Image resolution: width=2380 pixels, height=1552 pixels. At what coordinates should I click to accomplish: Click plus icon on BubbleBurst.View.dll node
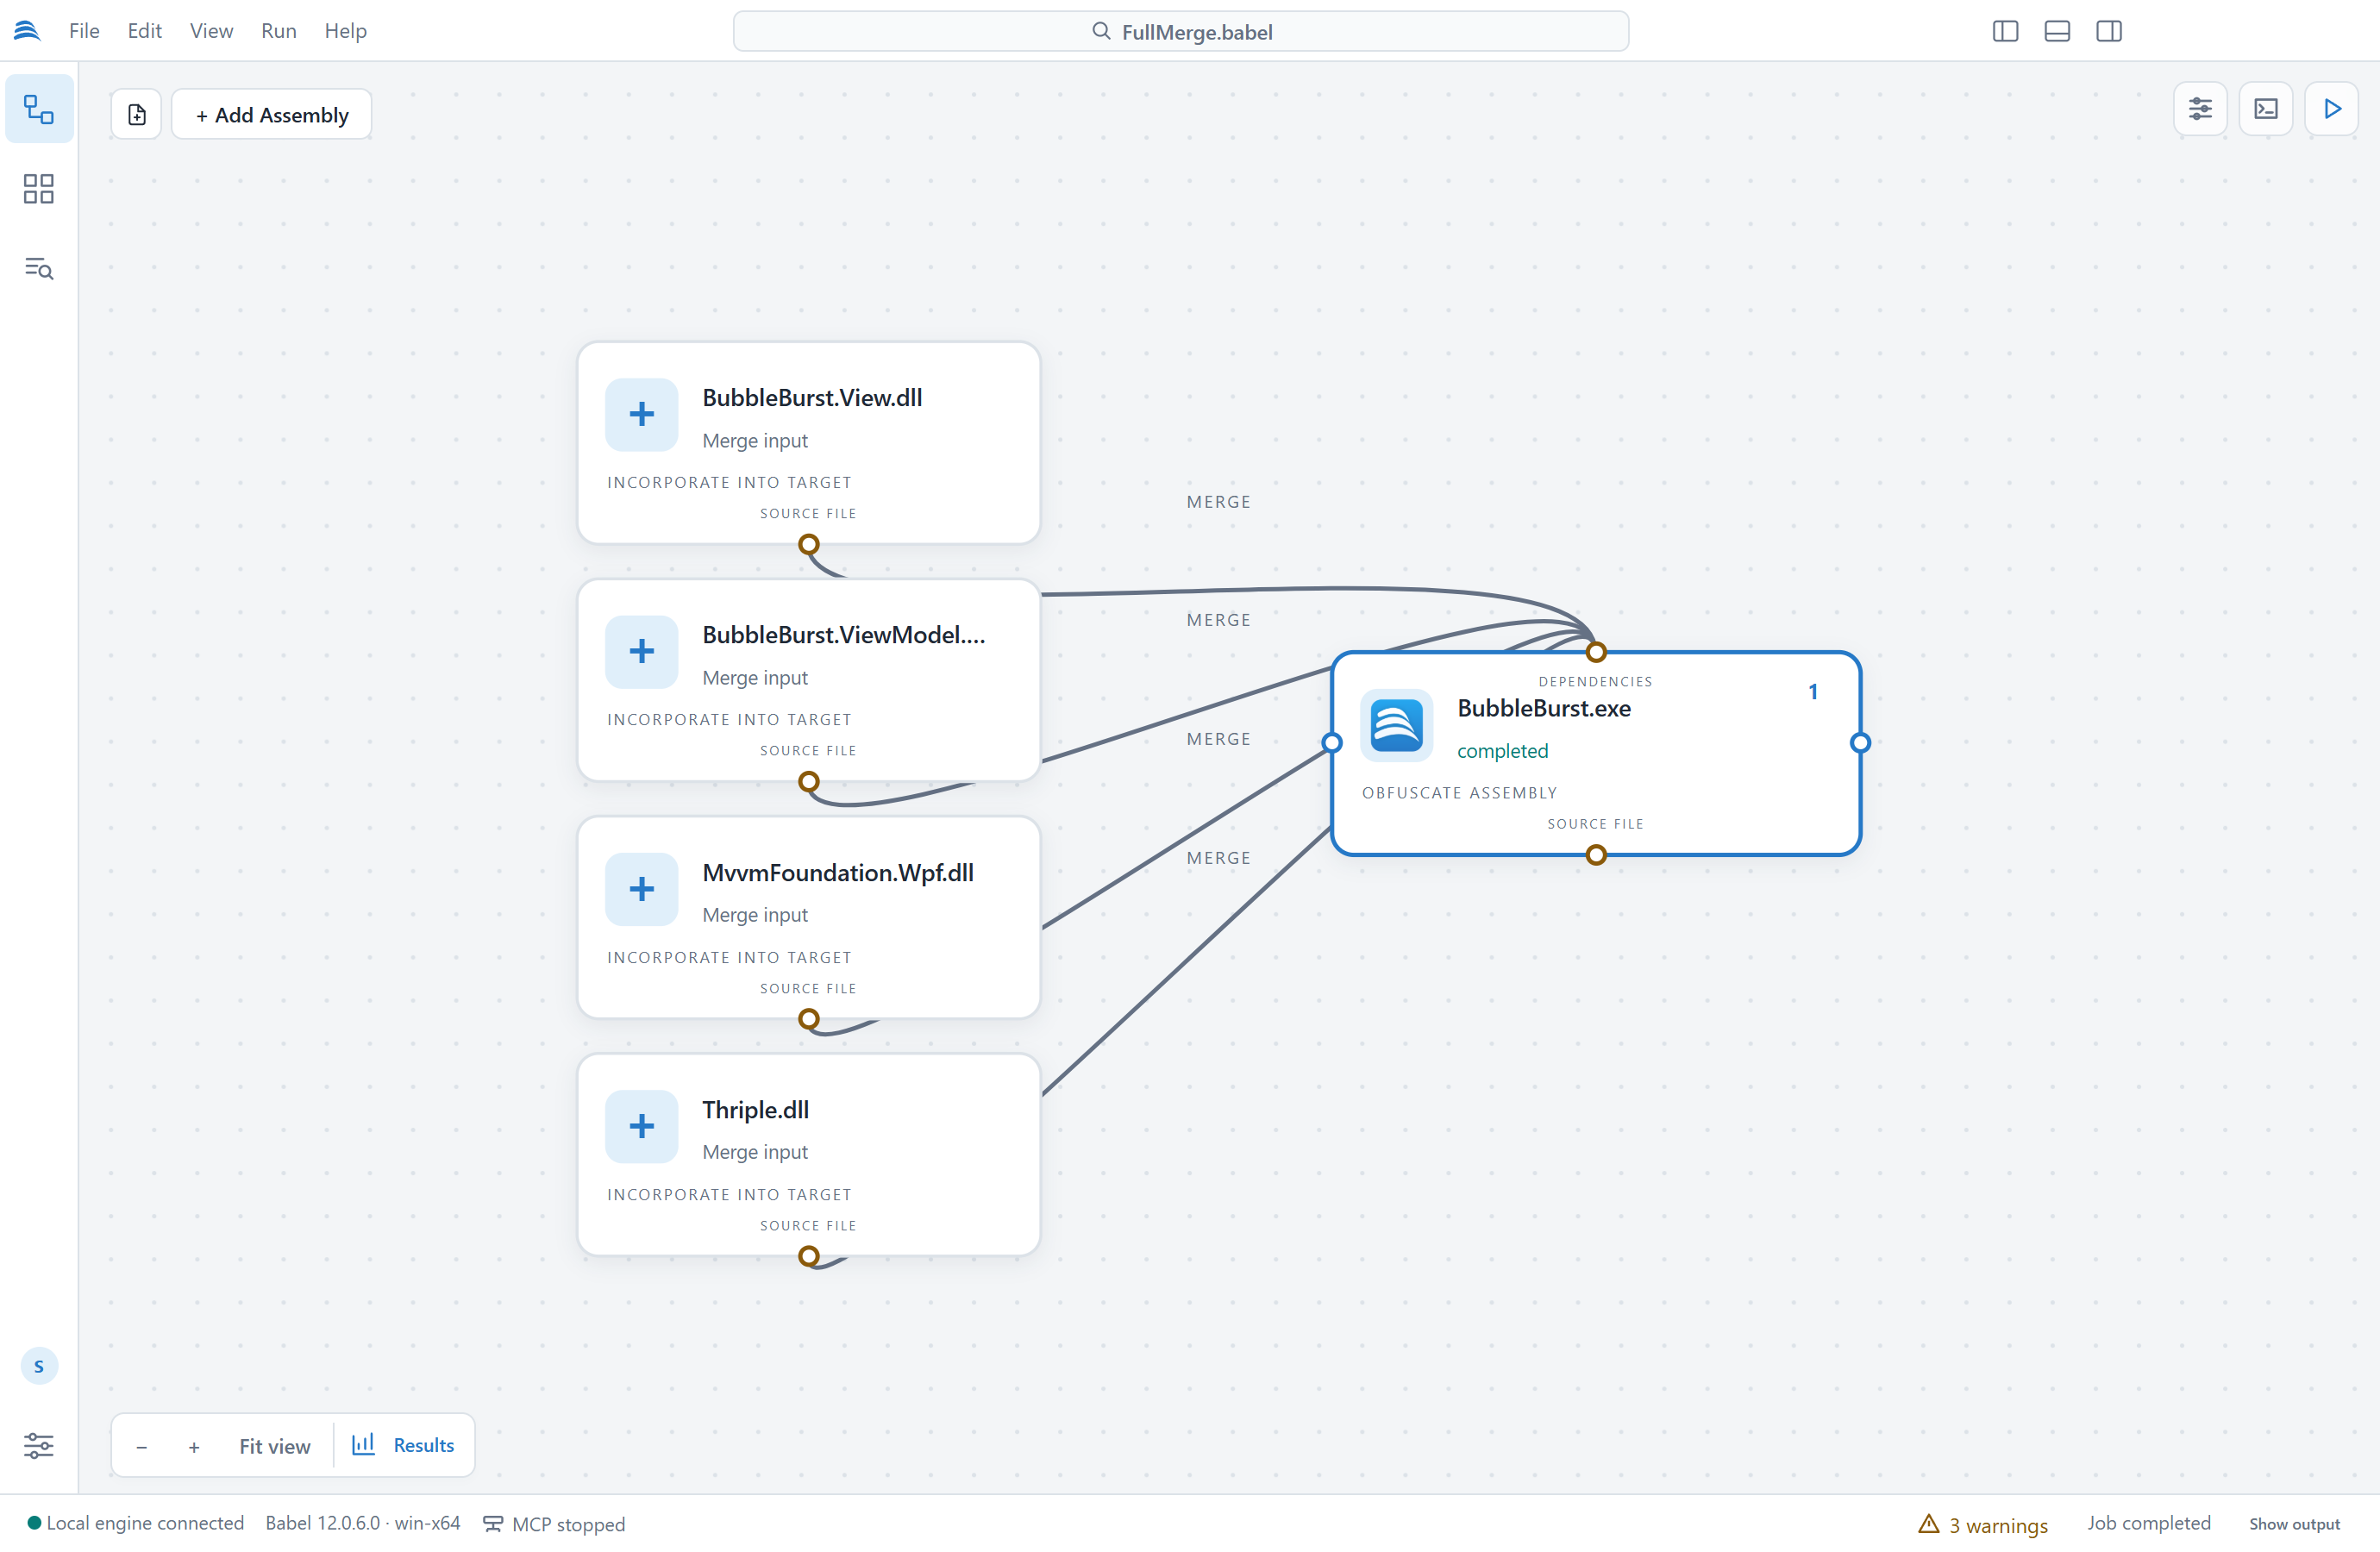pos(642,414)
